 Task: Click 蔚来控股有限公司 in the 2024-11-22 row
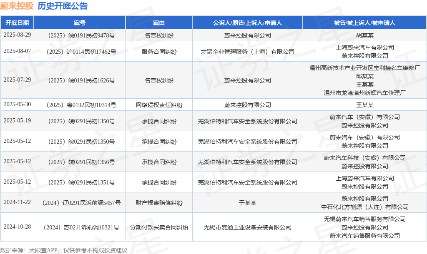pos(364,199)
